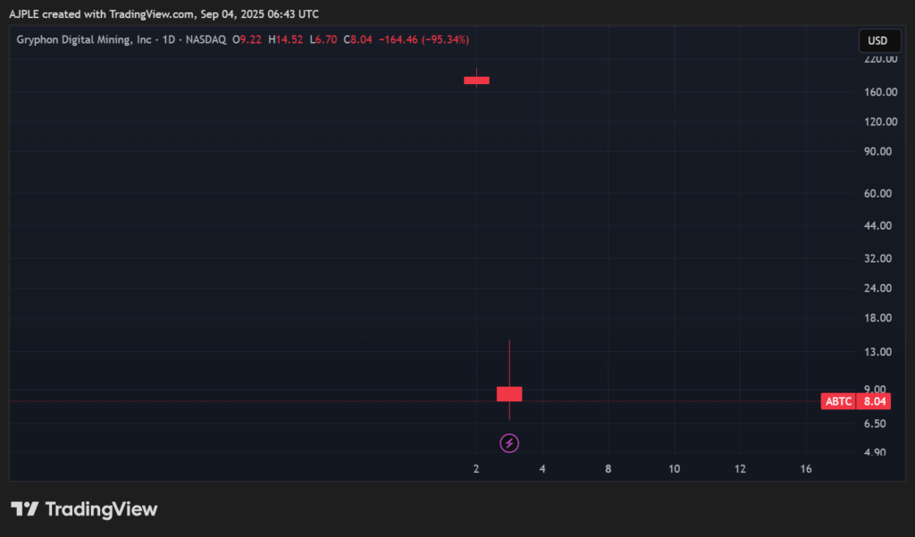Click date label 12 on time axis
This screenshot has width=915, height=537.
(740, 469)
